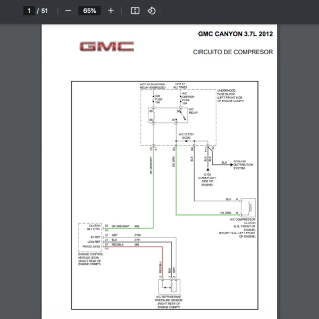Click the GMC CANYON 3.7L 2012 title
Screen dimensions: 319x319
pyautogui.click(x=235, y=34)
